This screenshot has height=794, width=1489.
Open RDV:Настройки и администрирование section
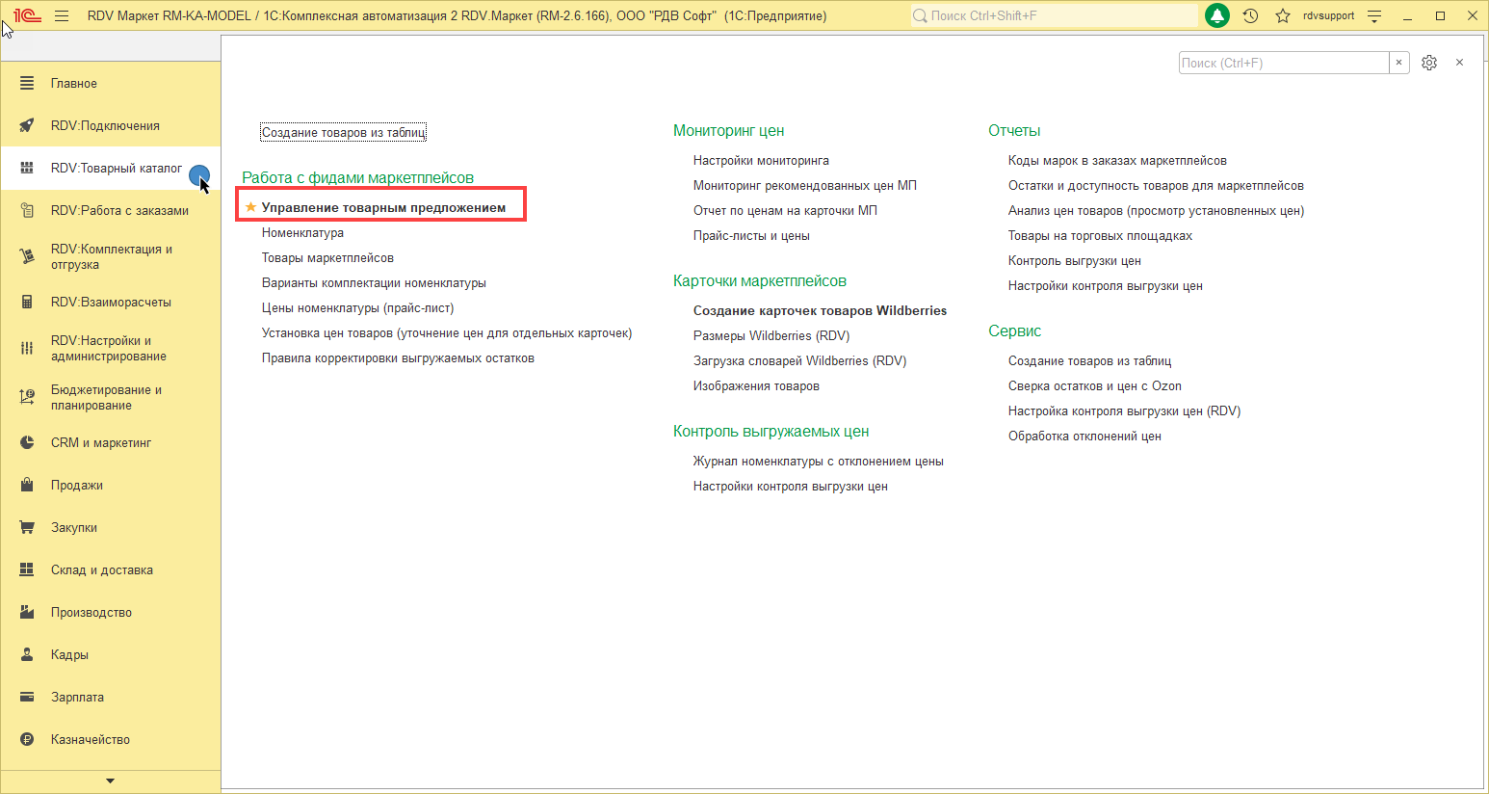tap(111, 348)
